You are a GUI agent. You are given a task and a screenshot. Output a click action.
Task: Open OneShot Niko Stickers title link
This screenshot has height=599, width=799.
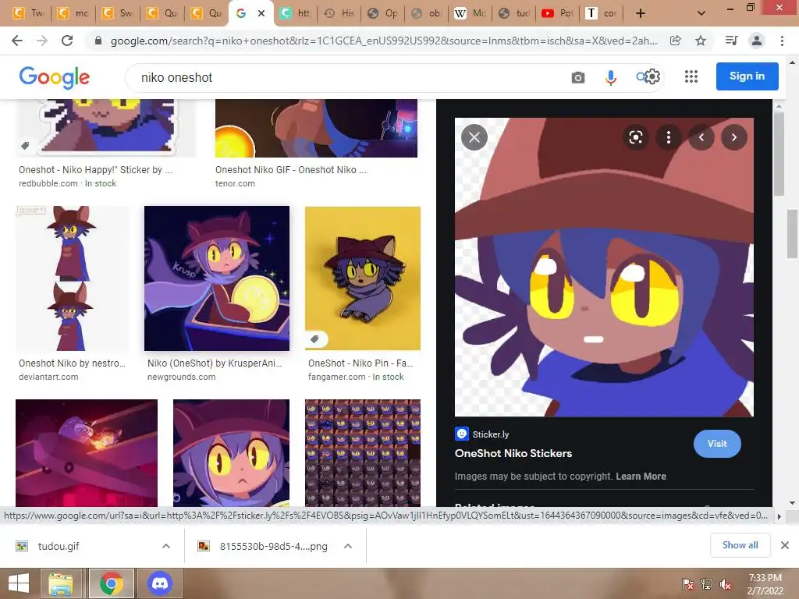click(513, 453)
